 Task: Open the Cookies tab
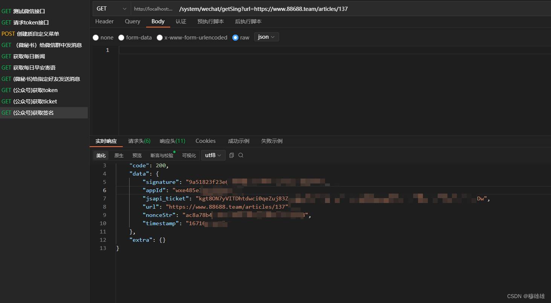coord(206,141)
